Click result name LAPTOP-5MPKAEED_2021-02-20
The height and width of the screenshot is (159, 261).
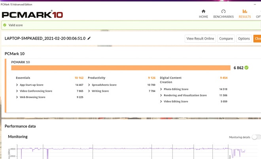pos(45,38)
